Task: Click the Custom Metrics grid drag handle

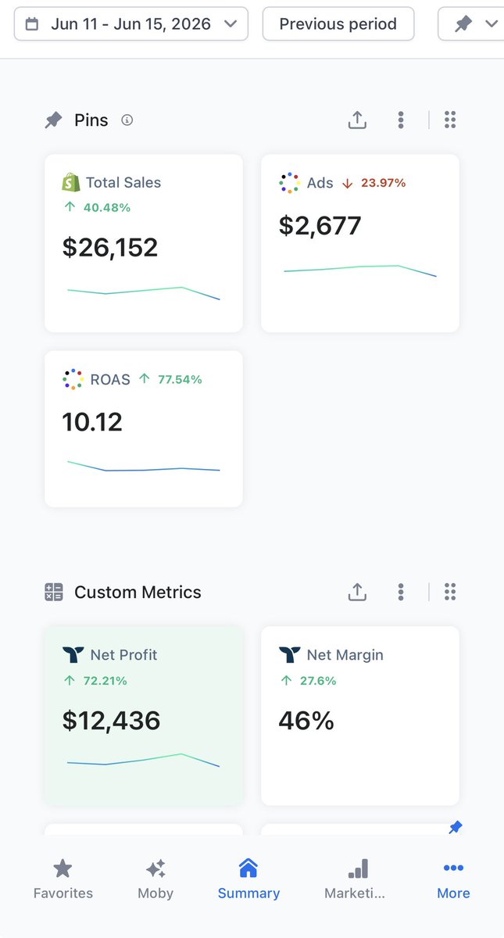Action: (449, 593)
